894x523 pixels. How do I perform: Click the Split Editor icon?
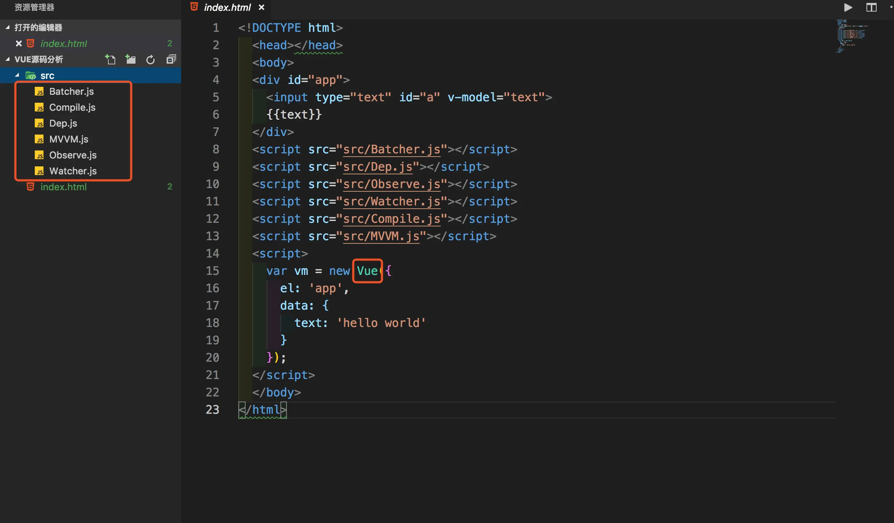pyautogui.click(x=871, y=7)
